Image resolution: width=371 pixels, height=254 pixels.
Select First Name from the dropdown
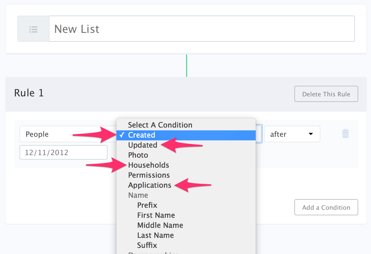[156, 215]
